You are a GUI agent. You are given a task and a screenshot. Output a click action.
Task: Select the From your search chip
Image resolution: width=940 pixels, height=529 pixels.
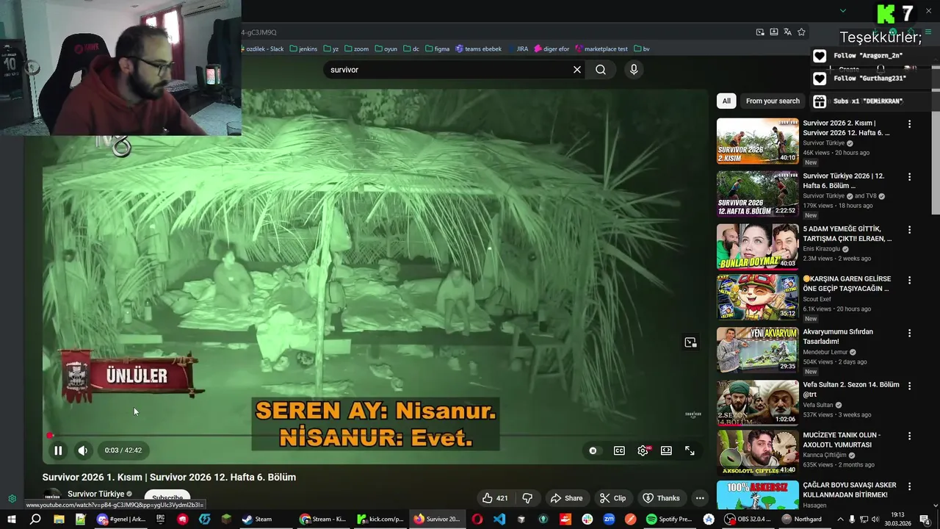[773, 101]
